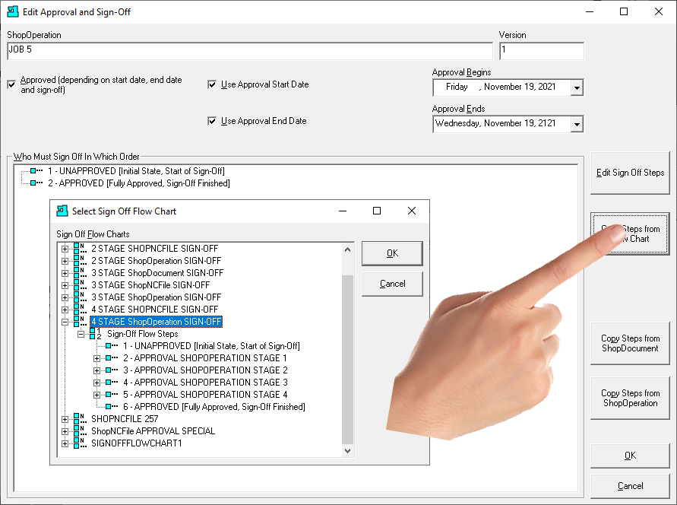Click the step icon of 1 - UNAPPROVED in main window

[x=36, y=170]
